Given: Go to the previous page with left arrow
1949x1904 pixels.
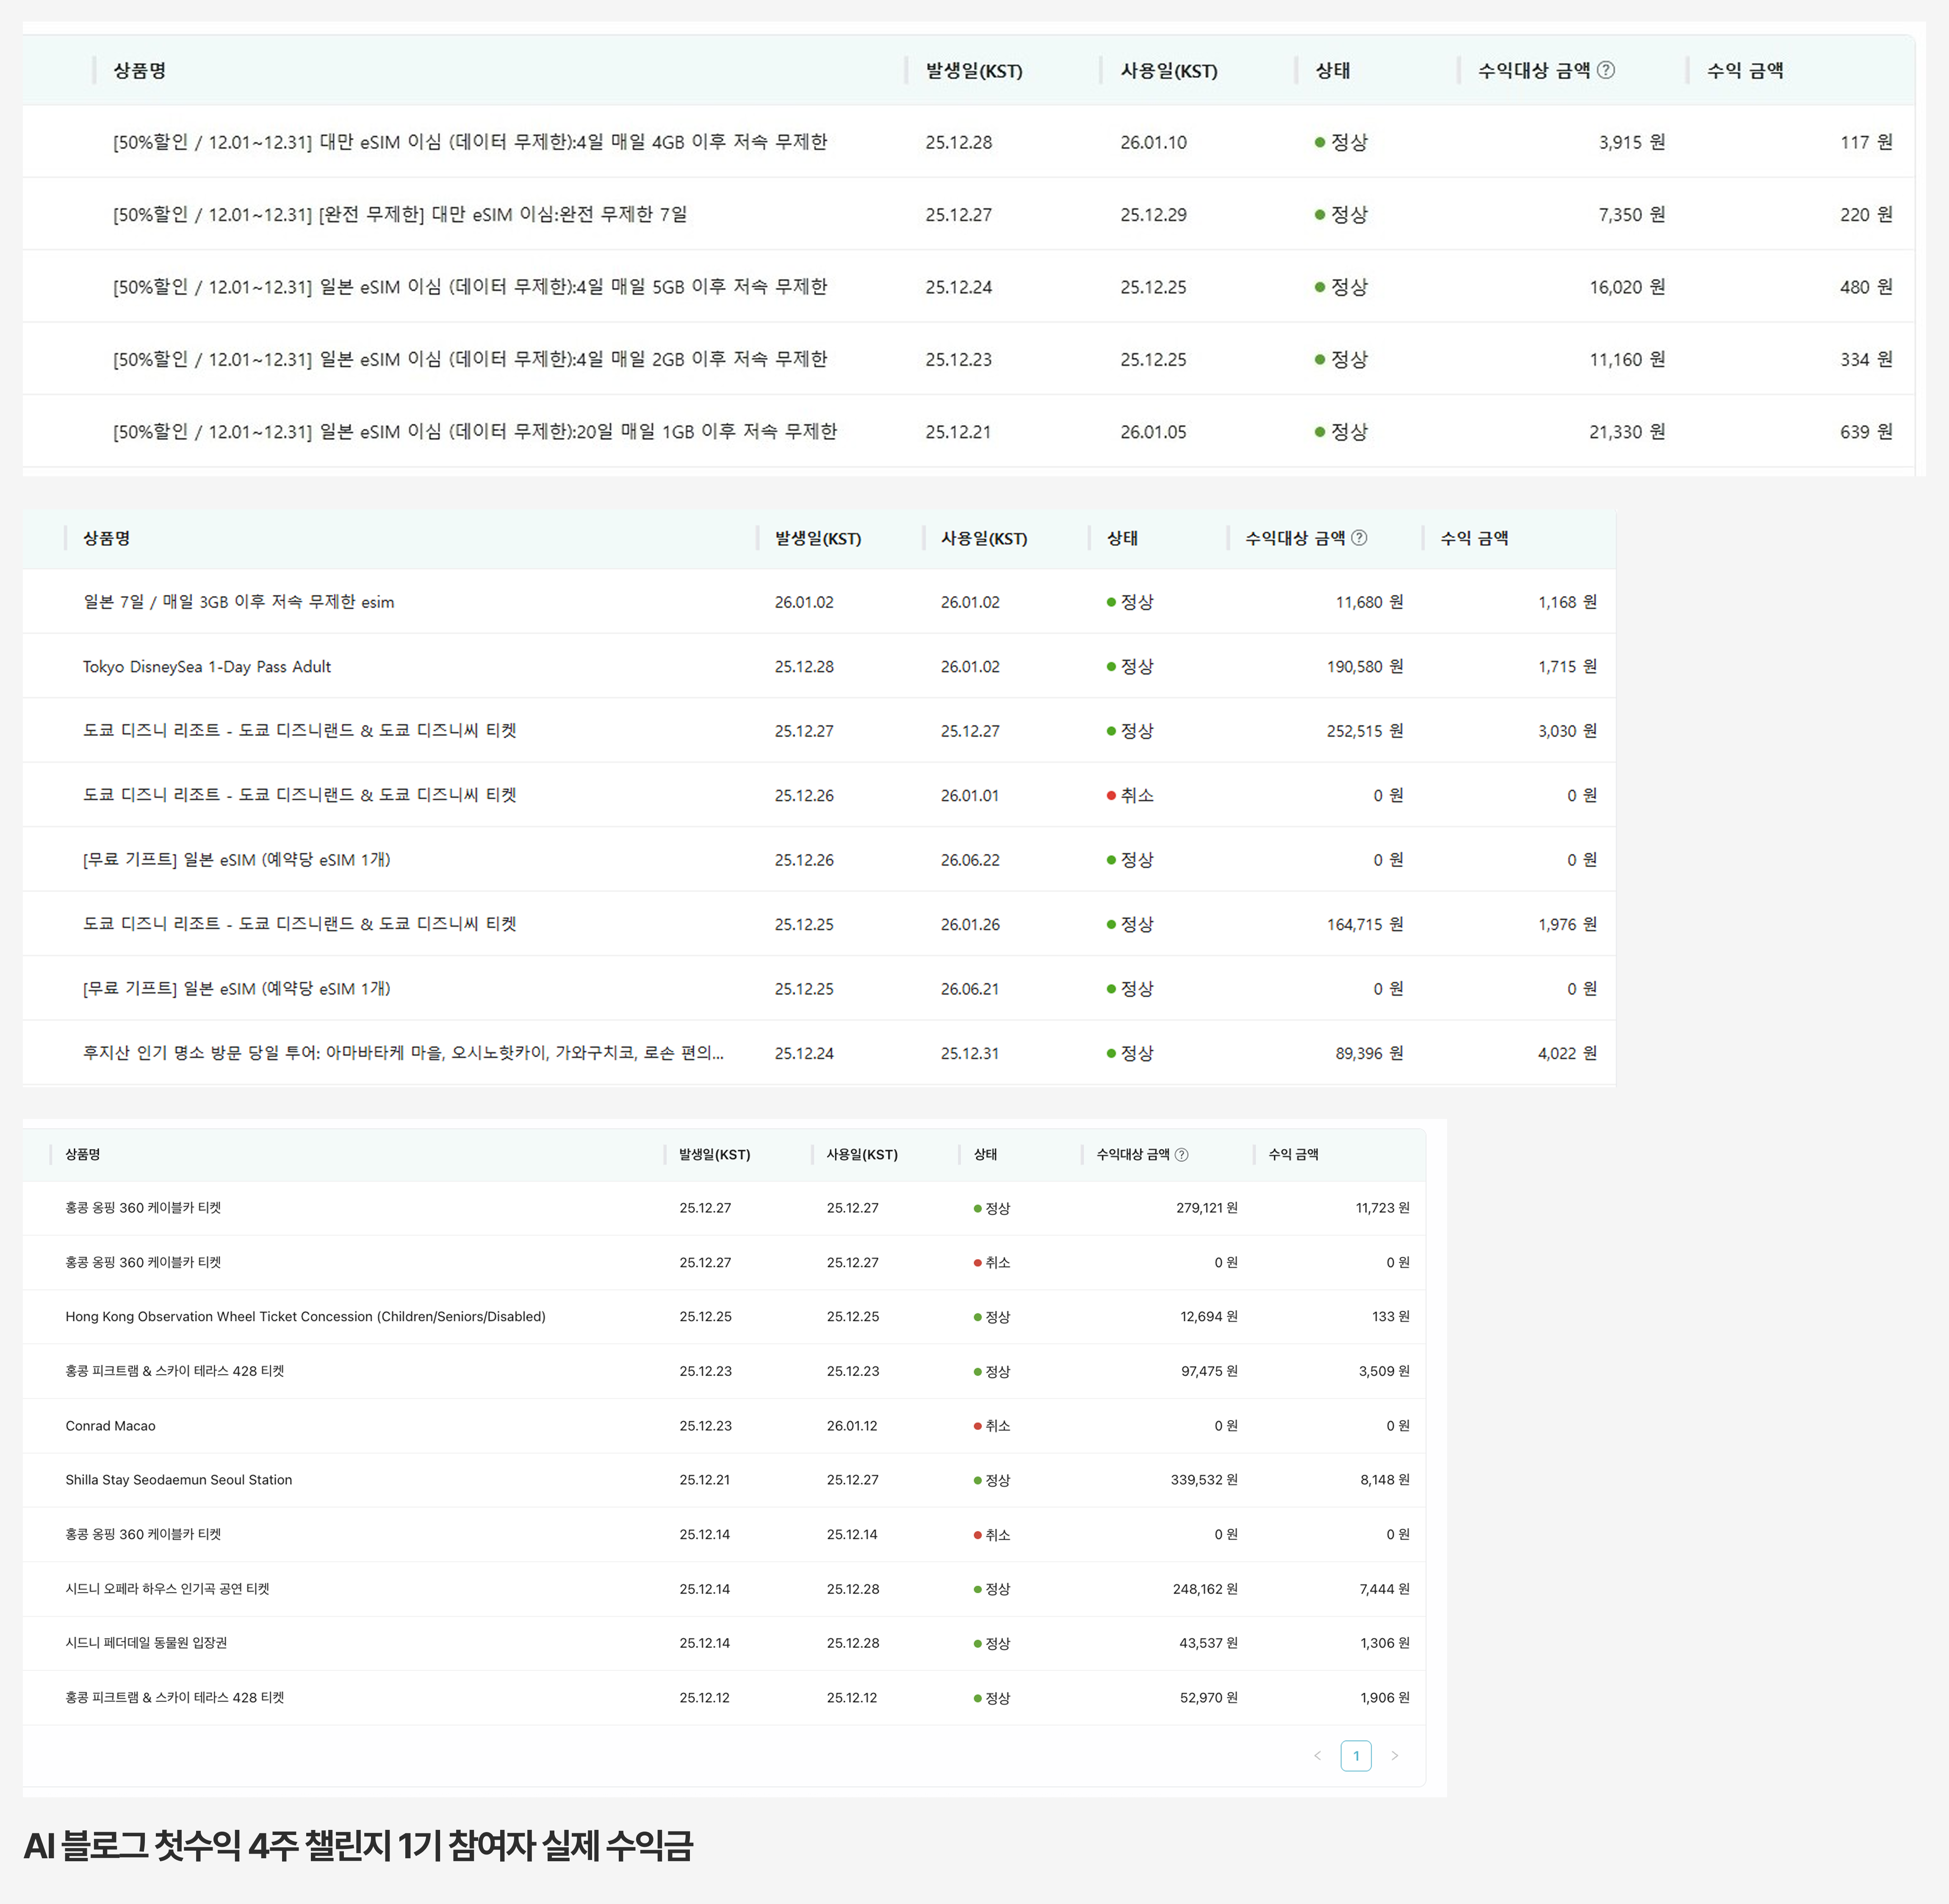Looking at the screenshot, I should pyautogui.click(x=1318, y=1755).
